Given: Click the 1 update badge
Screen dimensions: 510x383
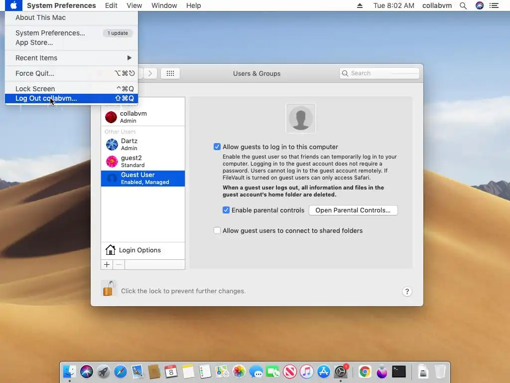Looking at the screenshot, I should click(x=118, y=33).
